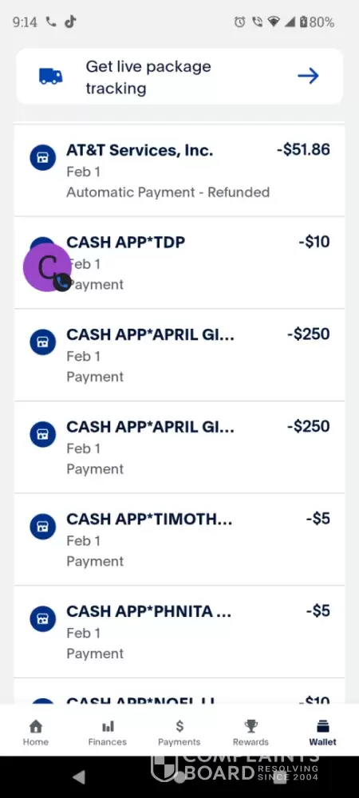This screenshot has width=359, height=798.
Task: Tap store icon beside CASH APP*TIMOTH
Action: 43,527
